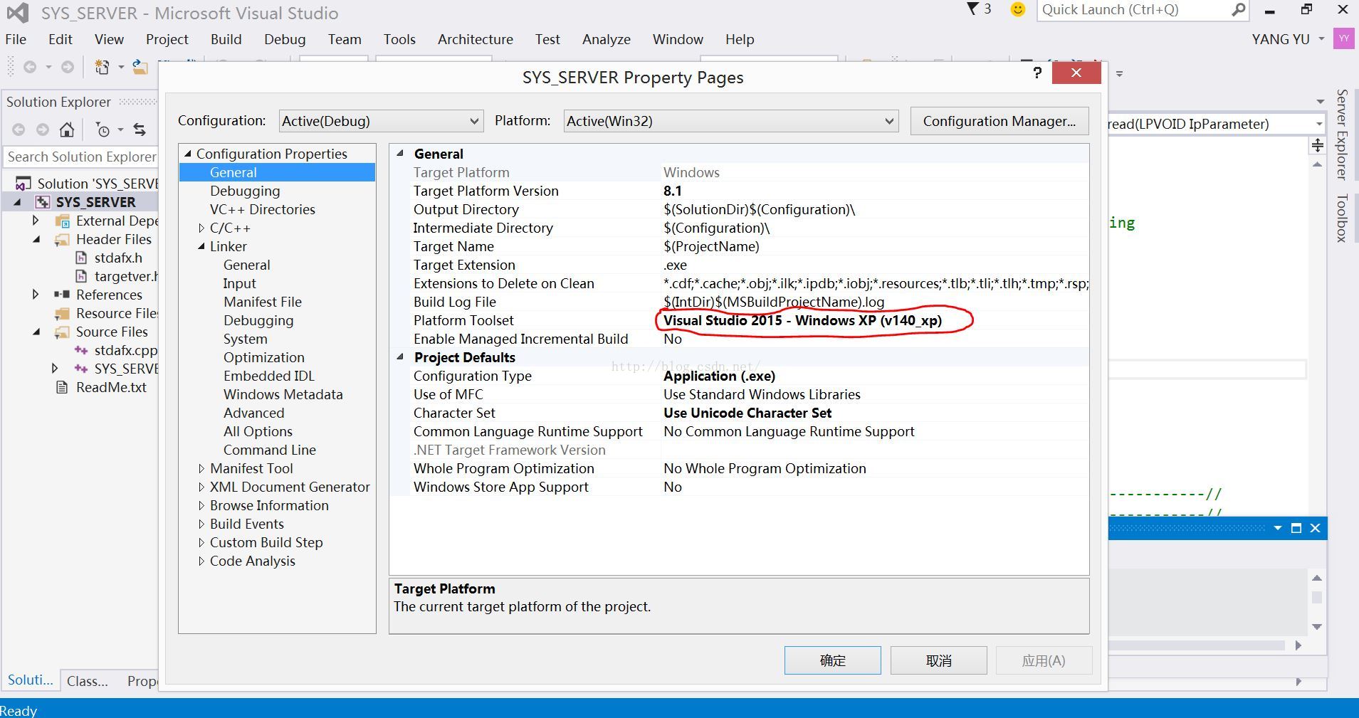Click the Home icon in Solution Explorer
This screenshot has width=1359, height=718.
[x=67, y=130]
